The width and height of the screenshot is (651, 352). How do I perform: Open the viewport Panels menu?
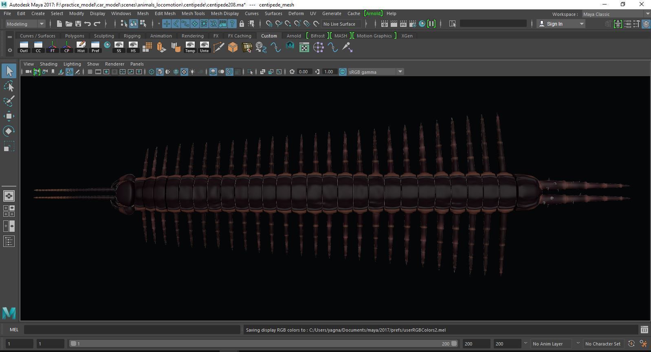coord(137,64)
